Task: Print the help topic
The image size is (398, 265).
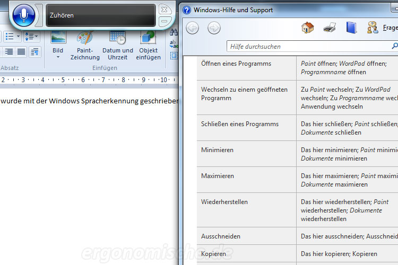Action: (330, 28)
